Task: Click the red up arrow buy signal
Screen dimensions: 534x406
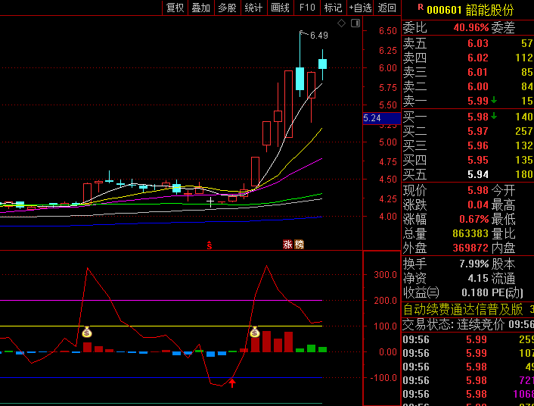Action: point(232,382)
